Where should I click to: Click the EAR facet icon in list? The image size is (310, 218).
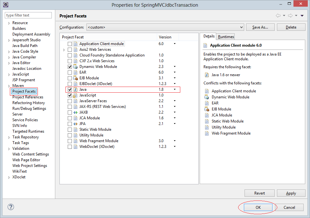coord(75,72)
